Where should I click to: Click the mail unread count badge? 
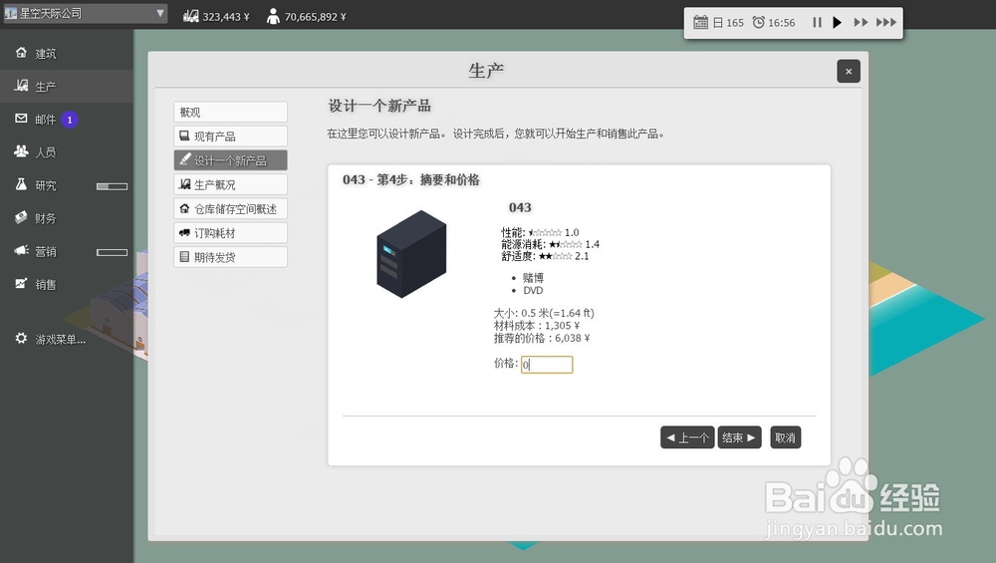click(x=70, y=120)
